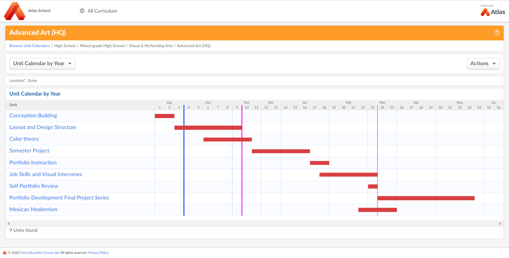Click the 'Loveless*, Susie' teacher name

[23, 81]
